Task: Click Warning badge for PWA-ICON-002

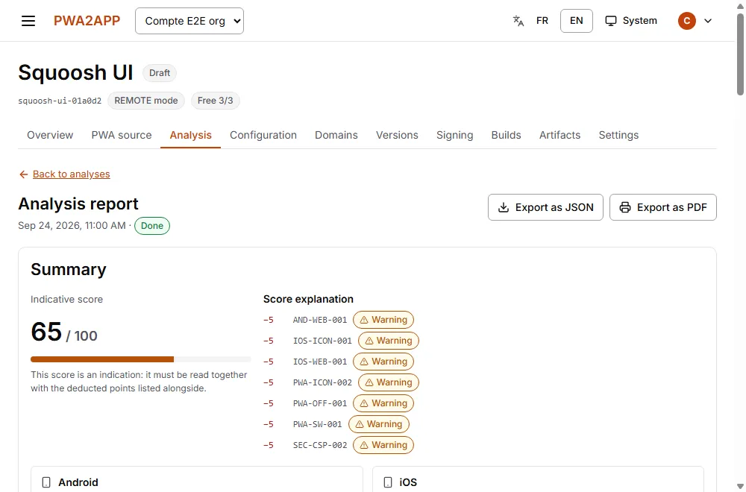Action: pos(388,382)
